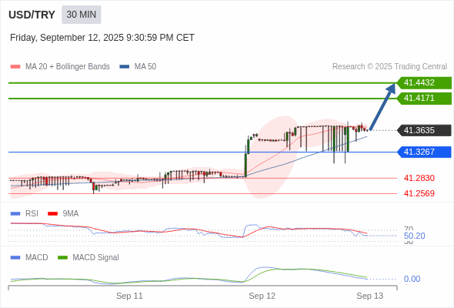Click the blue upward forecast arrow
This screenshot has width=454, height=308.
(x=382, y=106)
